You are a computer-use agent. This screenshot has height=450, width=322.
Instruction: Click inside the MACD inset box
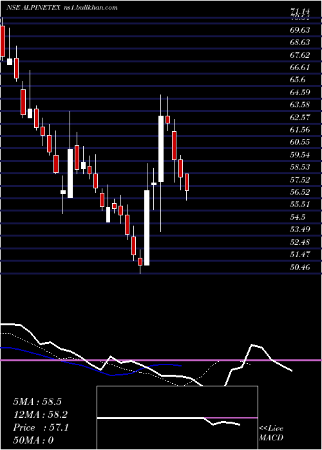coord(177,418)
